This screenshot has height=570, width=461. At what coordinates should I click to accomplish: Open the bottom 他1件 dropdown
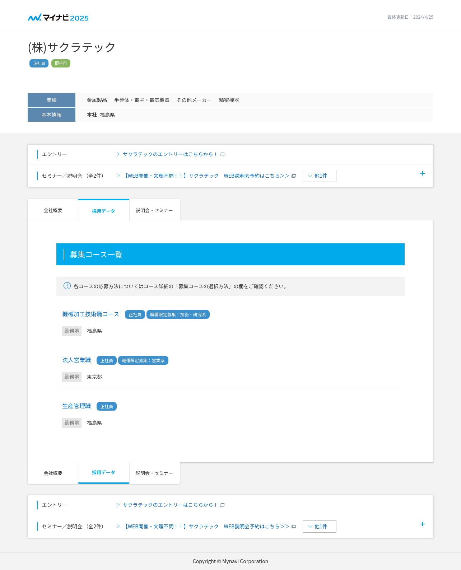[x=320, y=527]
